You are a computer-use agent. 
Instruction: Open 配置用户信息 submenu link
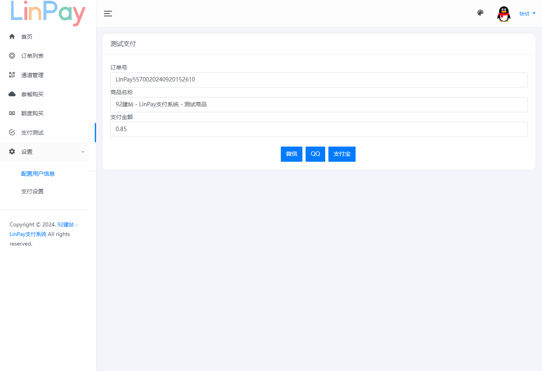coord(38,174)
